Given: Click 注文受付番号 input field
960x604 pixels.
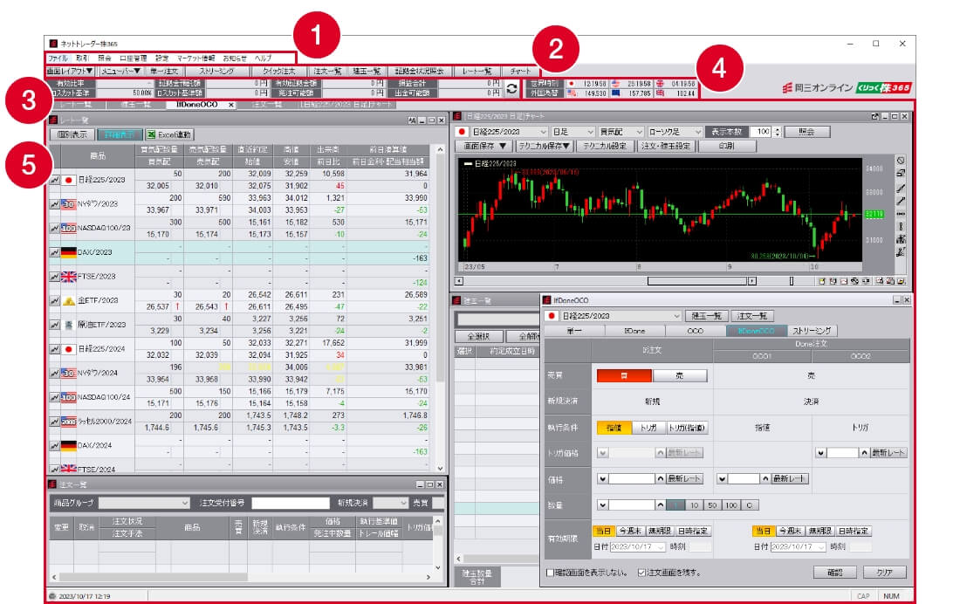Looking at the screenshot, I should [291, 503].
